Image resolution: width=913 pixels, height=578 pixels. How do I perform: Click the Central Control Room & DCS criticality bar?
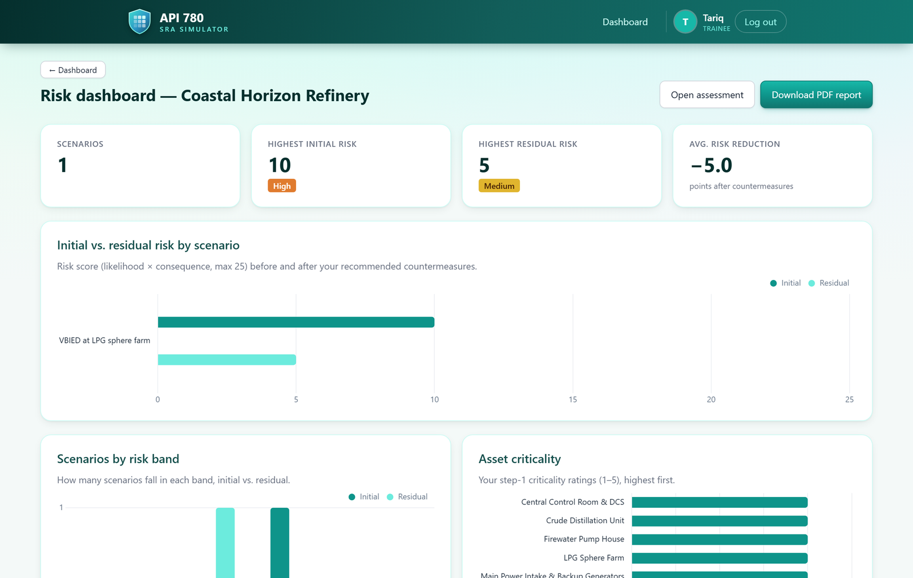[x=720, y=502]
